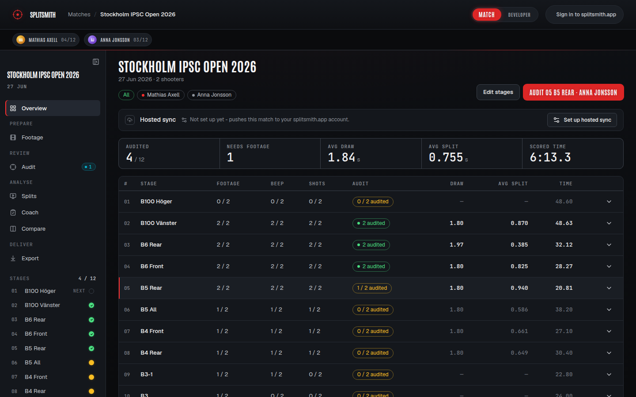Screen dimensions: 636x397
Task: Click the Compare columns icon in sidebar
Action: (13, 229)
